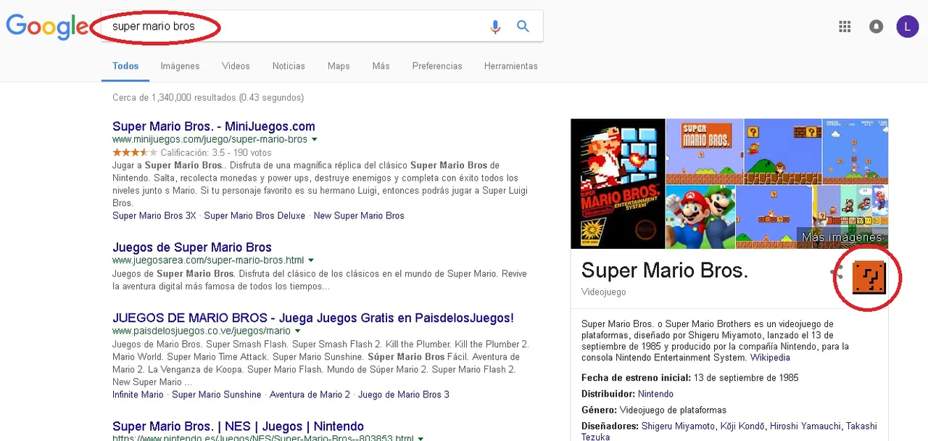Open Preferencias menu
Viewport: 928px width, 441px height.
tap(437, 66)
